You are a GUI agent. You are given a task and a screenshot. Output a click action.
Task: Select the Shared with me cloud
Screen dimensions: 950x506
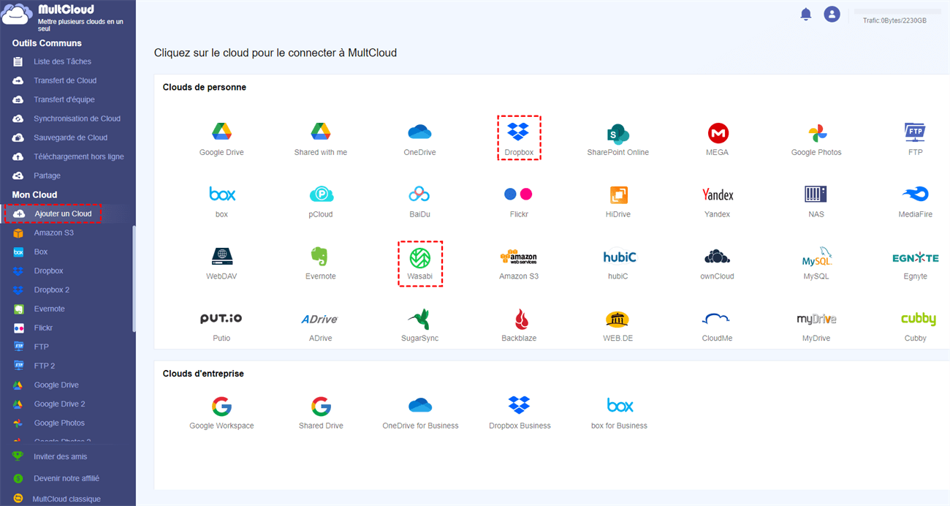tap(321, 132)
